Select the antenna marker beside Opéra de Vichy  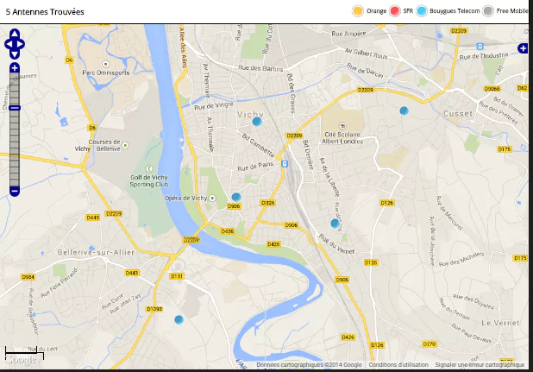point(236,198)
